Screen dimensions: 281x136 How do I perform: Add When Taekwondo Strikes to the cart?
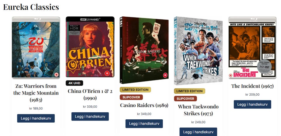tap(198, 132)
